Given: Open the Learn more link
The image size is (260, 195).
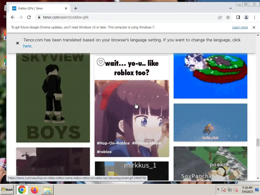Looking at the screenshot, I should click(x=240, y=27).
